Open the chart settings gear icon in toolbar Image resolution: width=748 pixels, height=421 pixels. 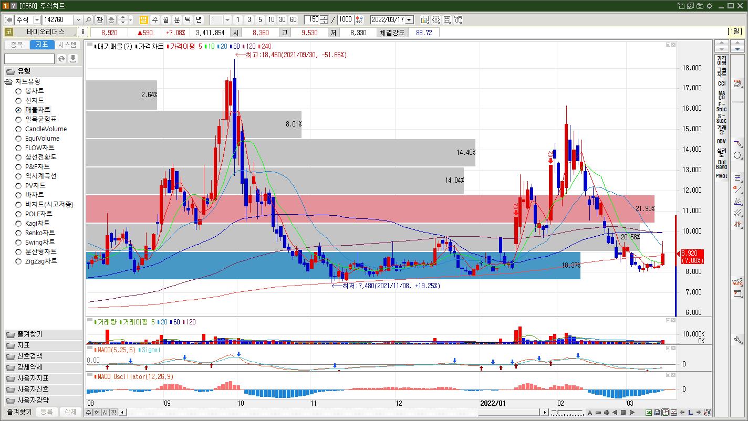pyautogui.click(x=436, y=19)
